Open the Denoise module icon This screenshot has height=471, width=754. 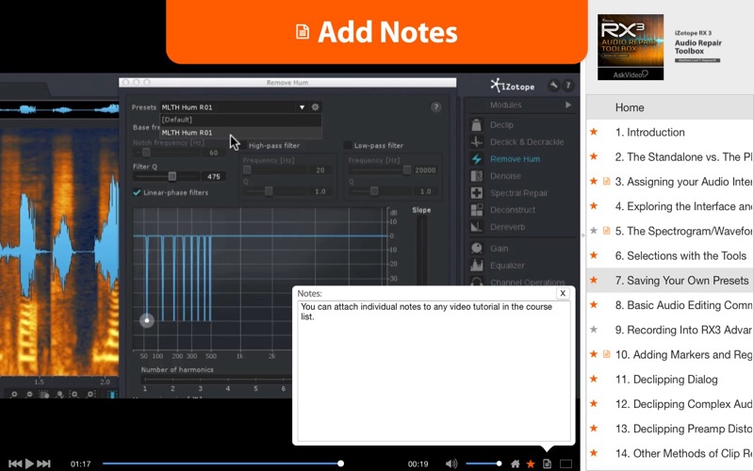476,176
